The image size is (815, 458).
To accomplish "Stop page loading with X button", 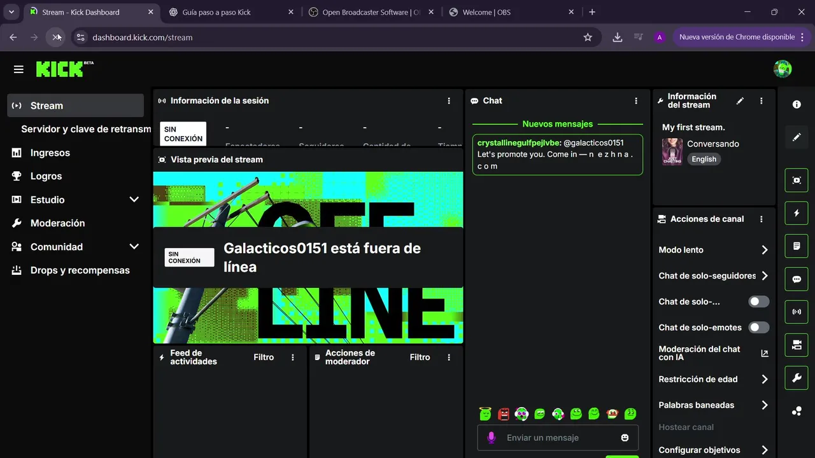I will 55,38.
